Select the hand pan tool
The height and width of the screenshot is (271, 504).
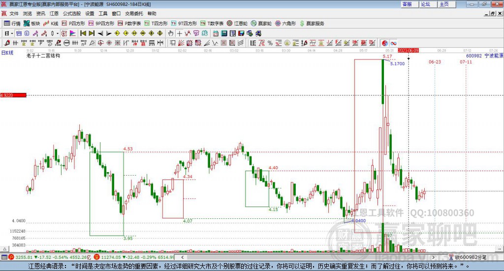coord(171,33)
